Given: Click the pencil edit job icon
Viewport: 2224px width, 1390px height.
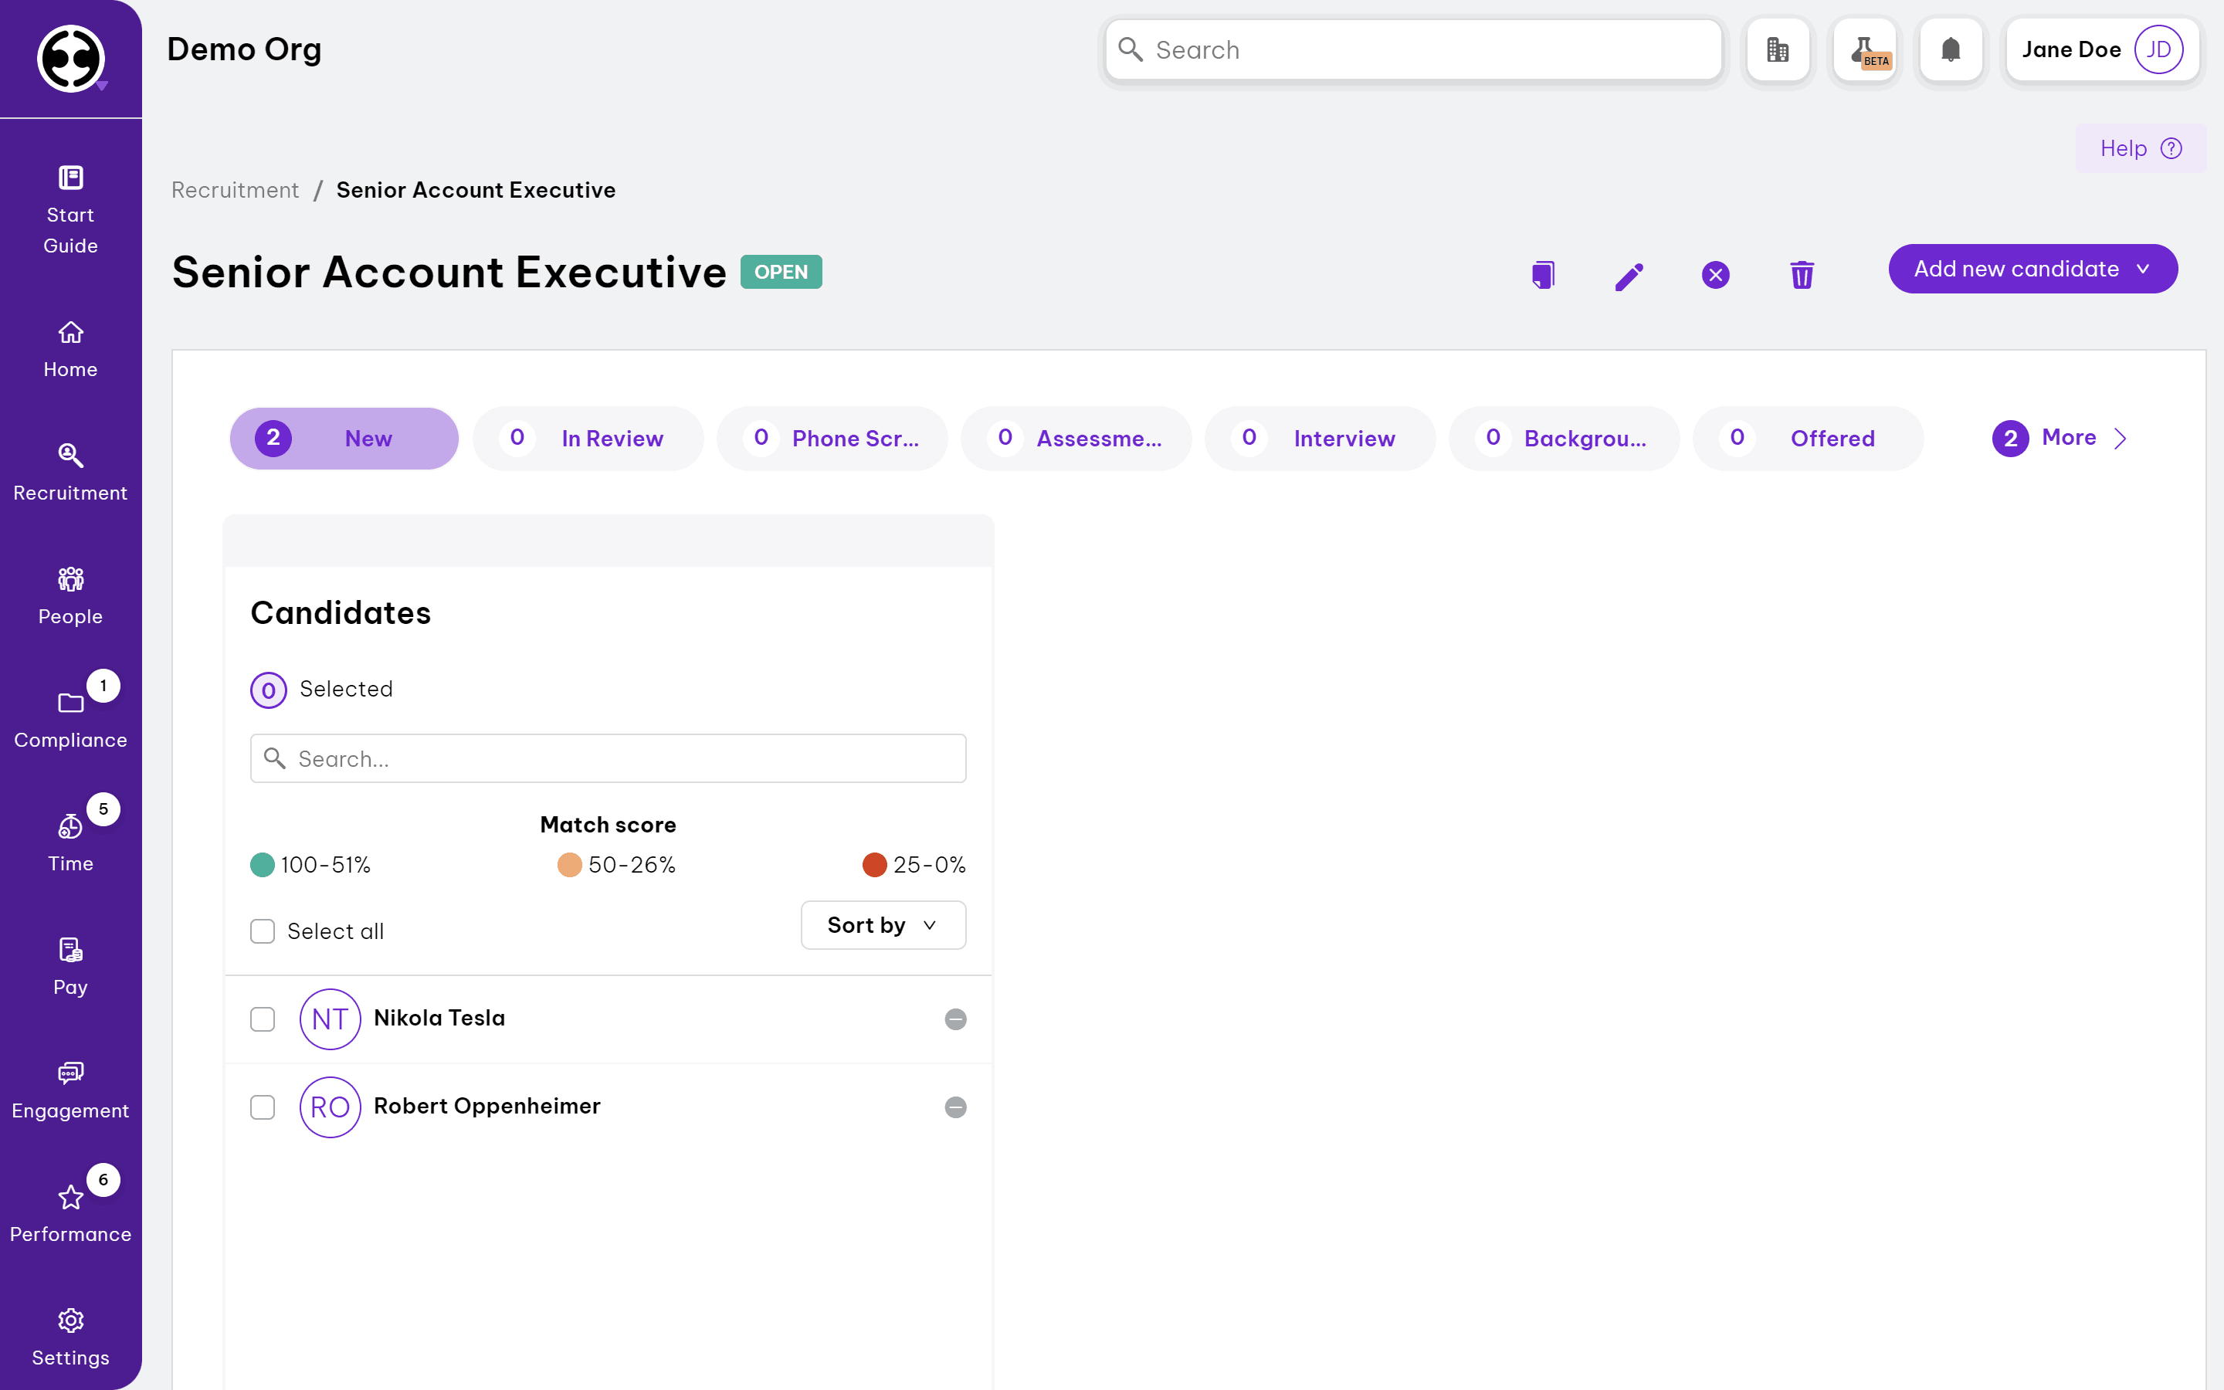Looking at the screenshot, I should tap(1629, 276).
